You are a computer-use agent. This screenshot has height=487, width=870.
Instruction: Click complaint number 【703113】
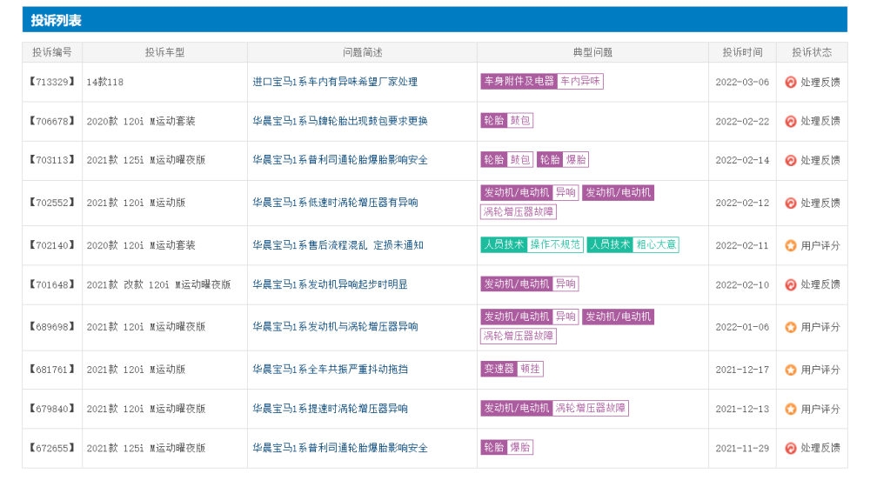click(52, 160)
